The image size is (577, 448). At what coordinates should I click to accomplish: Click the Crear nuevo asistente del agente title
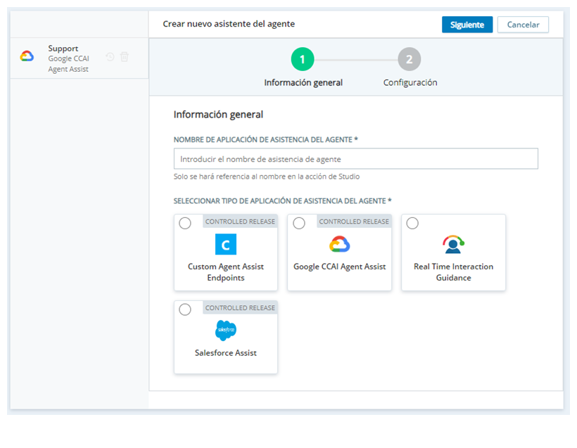229,24
